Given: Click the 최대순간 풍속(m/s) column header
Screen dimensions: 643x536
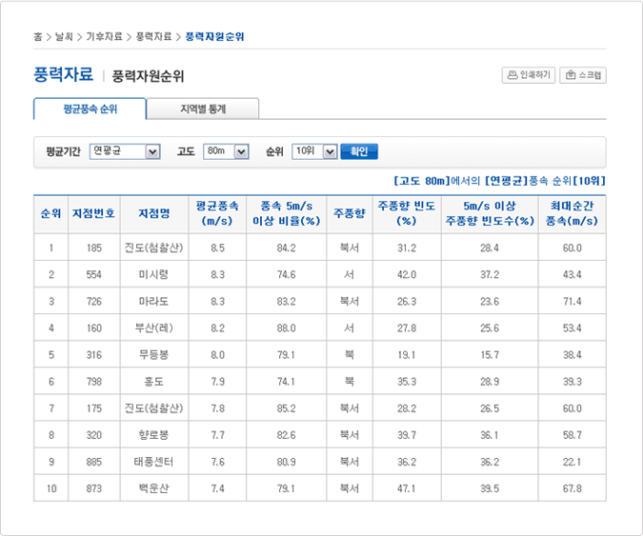Looking at the screenshot, I should pyautogui.click(x=572, y=214).
